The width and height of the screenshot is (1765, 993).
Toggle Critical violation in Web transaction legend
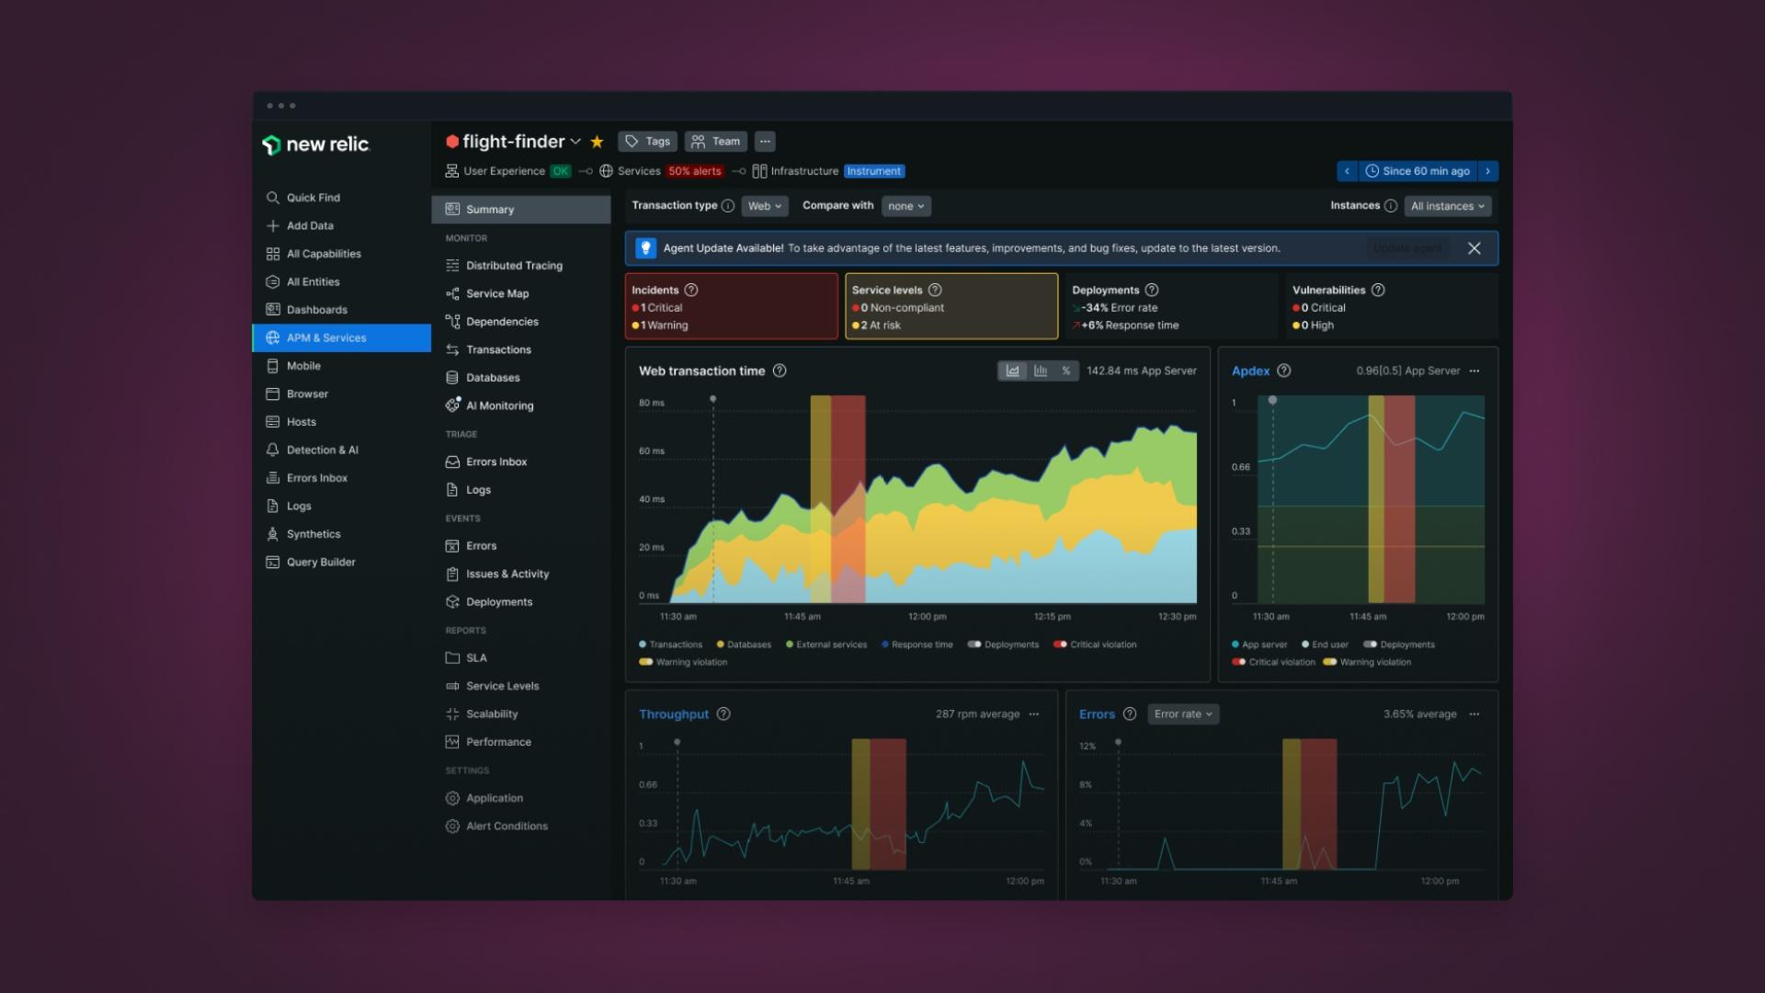[x=1095, y=645]
